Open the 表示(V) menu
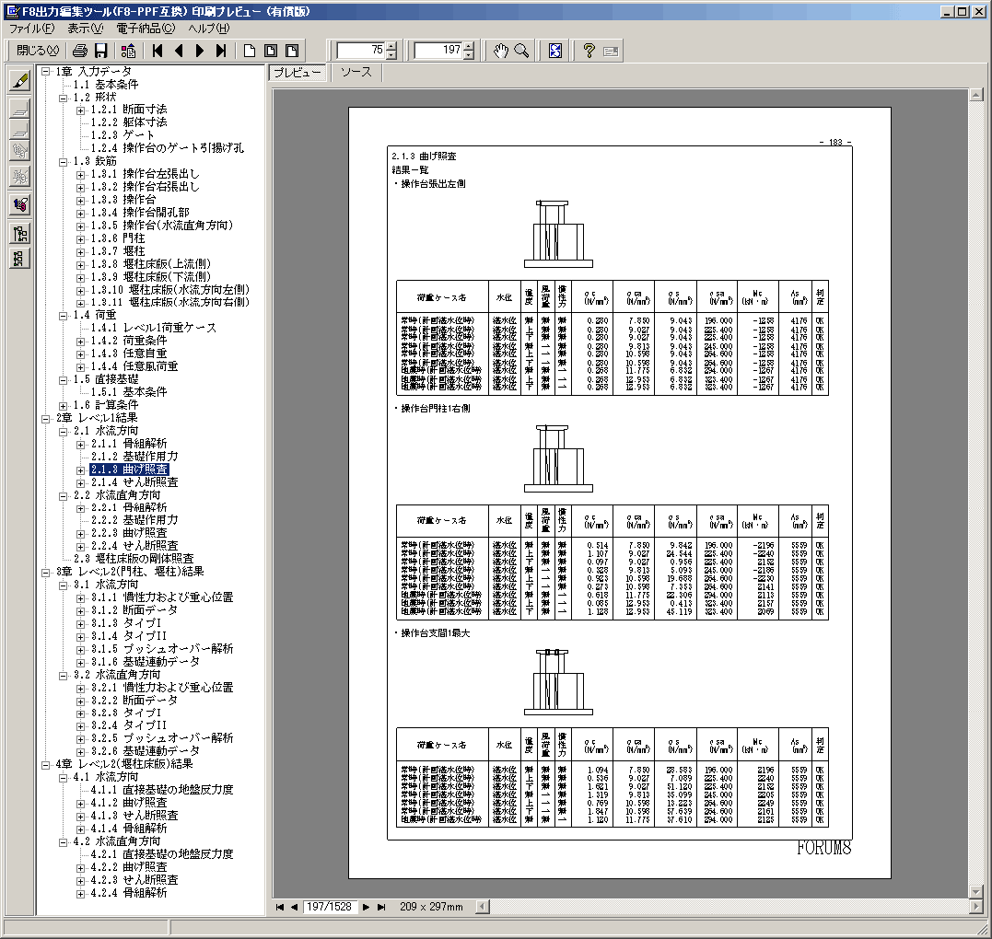The image size is (992, 939). pyautogui.click(x=86, y=29)
